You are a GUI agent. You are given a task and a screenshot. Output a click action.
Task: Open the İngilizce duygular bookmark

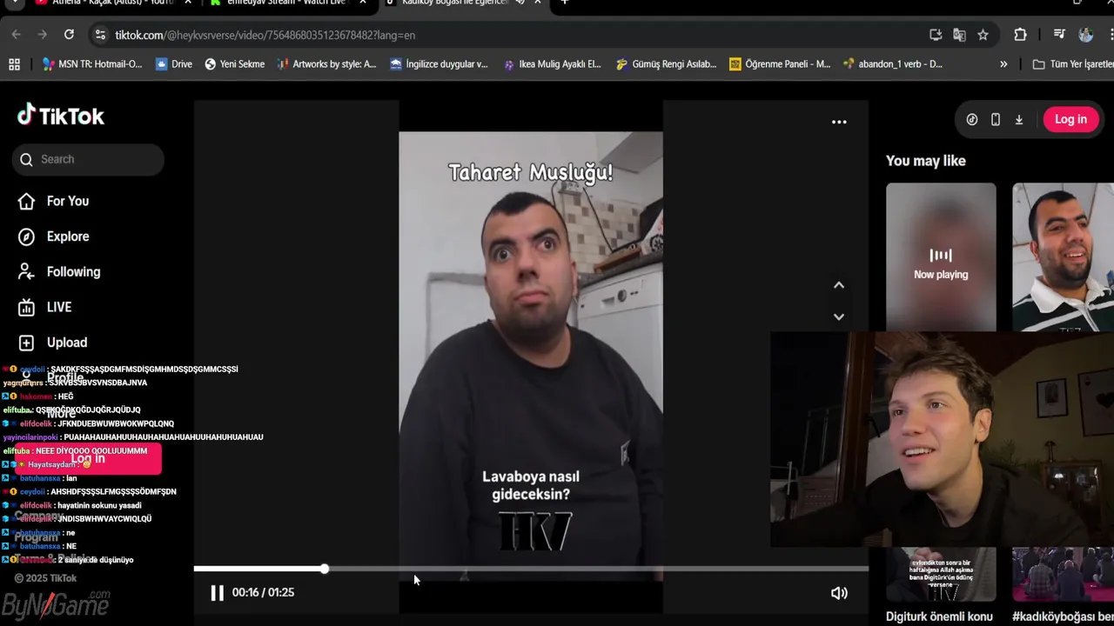tap(440, 64)
